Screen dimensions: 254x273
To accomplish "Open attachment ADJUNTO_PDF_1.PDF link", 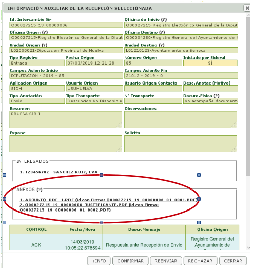I will coord(108,200).
